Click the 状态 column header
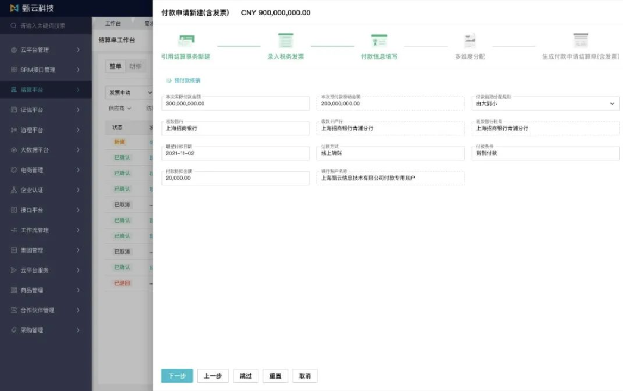 coord(117,128)
